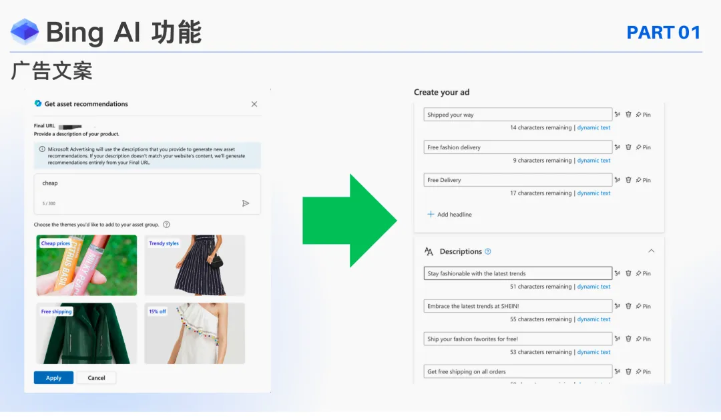The image size is (721, 420).
Task: Open the help icon beside theme selection text
Action: coord(166,225)
